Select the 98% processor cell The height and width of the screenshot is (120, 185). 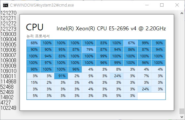33,69
